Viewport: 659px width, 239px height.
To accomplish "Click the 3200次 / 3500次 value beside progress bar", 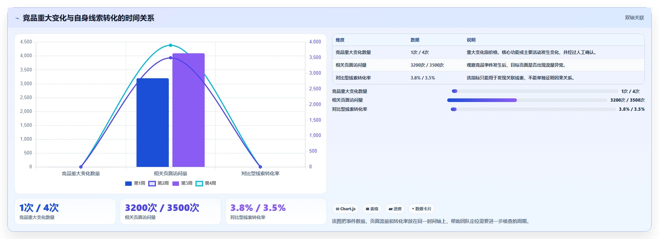I will tap(627, 100).
